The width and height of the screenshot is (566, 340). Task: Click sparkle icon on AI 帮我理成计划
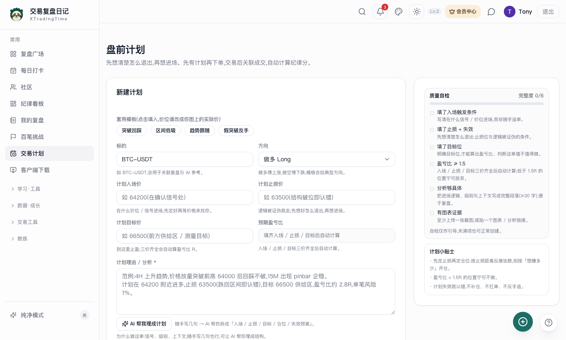(125, 324)
